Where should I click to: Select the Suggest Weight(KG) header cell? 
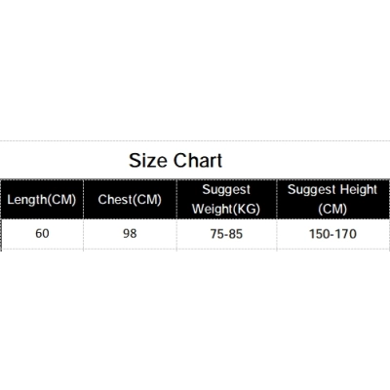pos(226,199)
